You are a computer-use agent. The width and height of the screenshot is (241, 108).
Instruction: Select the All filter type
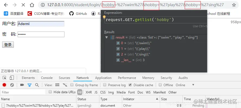(80, 92)
